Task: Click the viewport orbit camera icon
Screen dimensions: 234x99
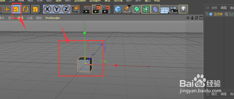Action: 197,18
